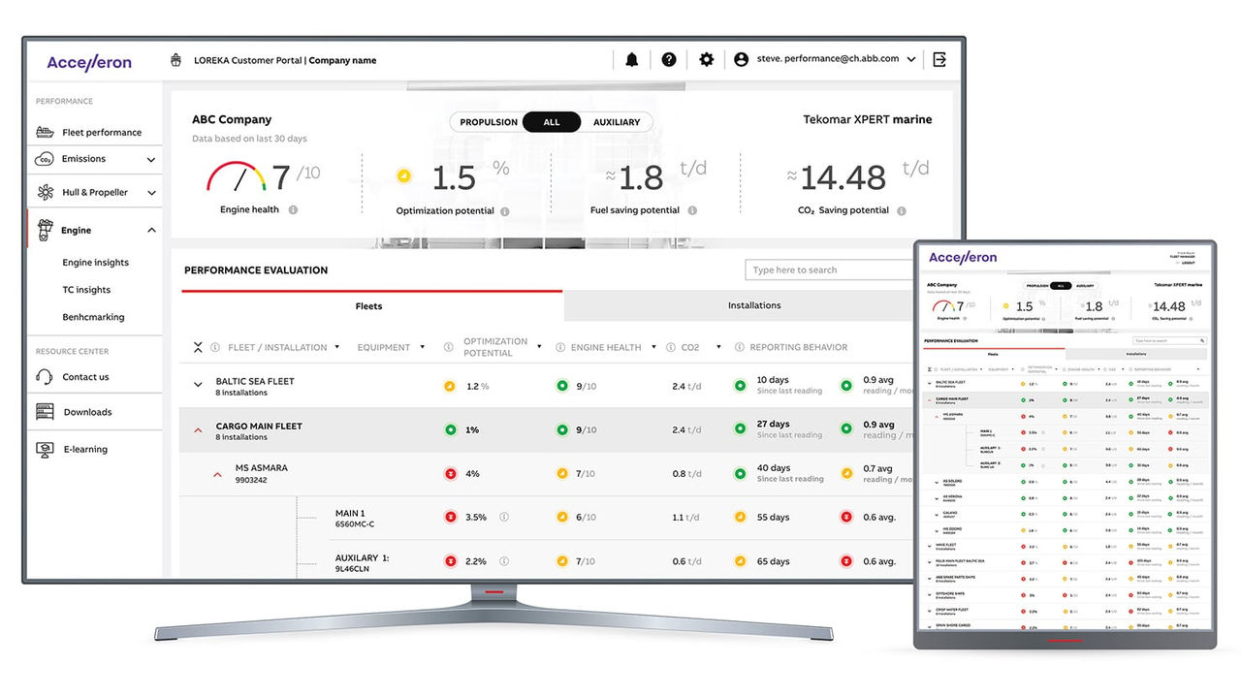Select the PROPULSION filter option
Screen dimensions: 1241x697
point(489,122)
